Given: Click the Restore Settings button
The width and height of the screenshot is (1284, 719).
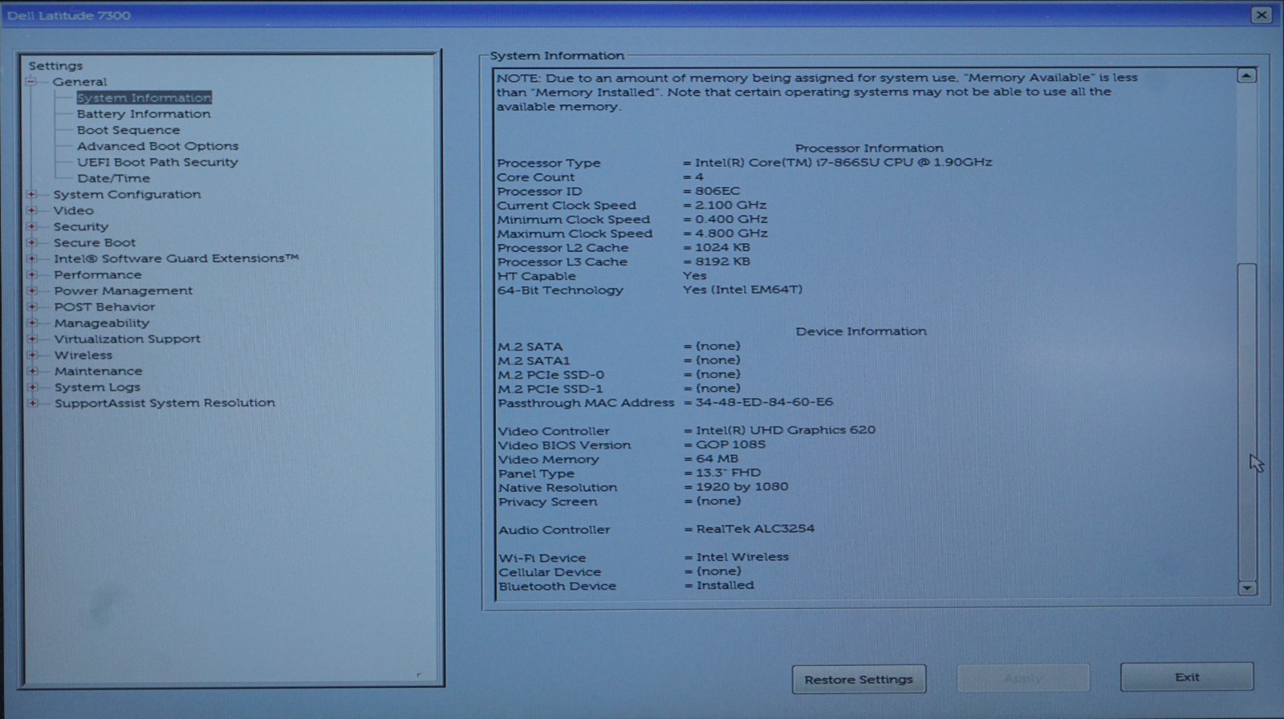Looking at the screenshot, I should coord(859,679).
